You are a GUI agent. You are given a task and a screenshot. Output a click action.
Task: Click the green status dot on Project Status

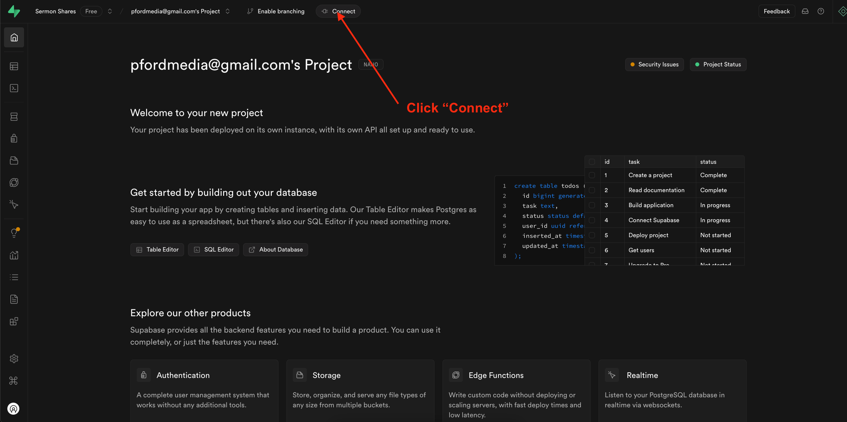pyautogui.click(x=697, y=64)
